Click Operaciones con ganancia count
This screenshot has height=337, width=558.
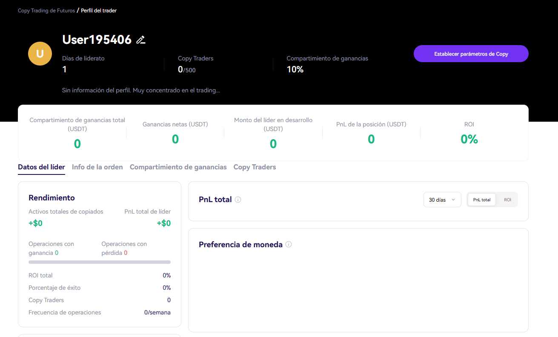click(57, 253)
